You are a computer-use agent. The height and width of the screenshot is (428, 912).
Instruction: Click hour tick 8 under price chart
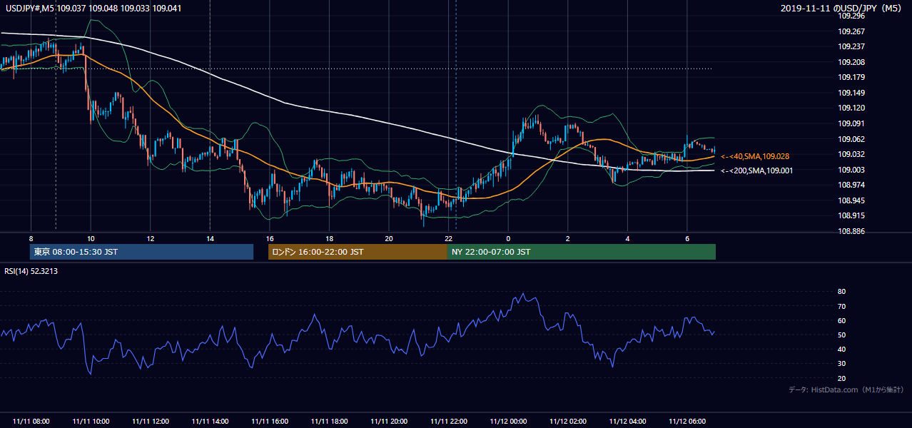click(x=31, y=238)
